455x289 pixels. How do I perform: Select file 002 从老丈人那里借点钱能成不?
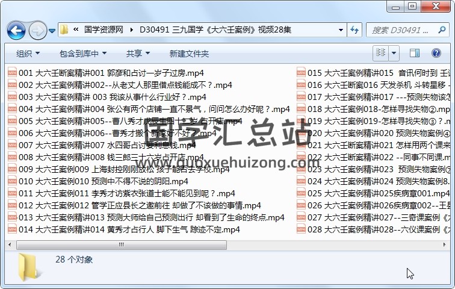120,85
